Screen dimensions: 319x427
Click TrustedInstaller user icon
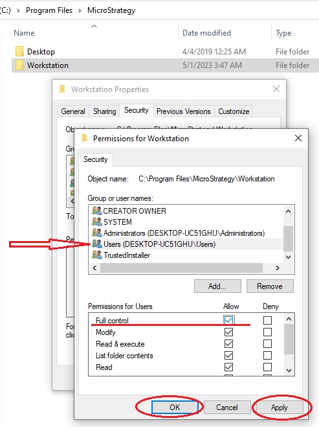coord(96,255)
